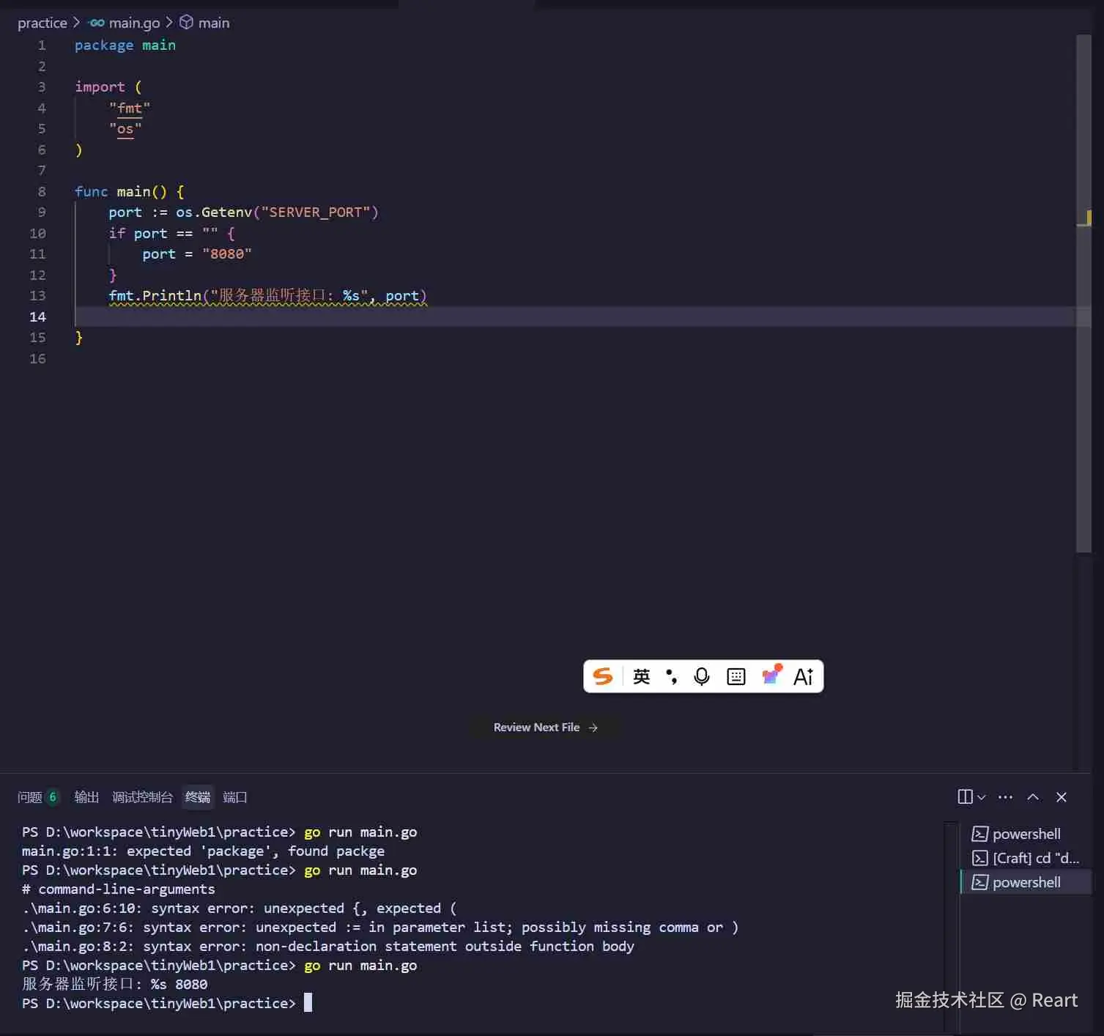Maximize the terminal panel with chevron
This screenshot has width=1104, height=1036.
click(1033, 796)
